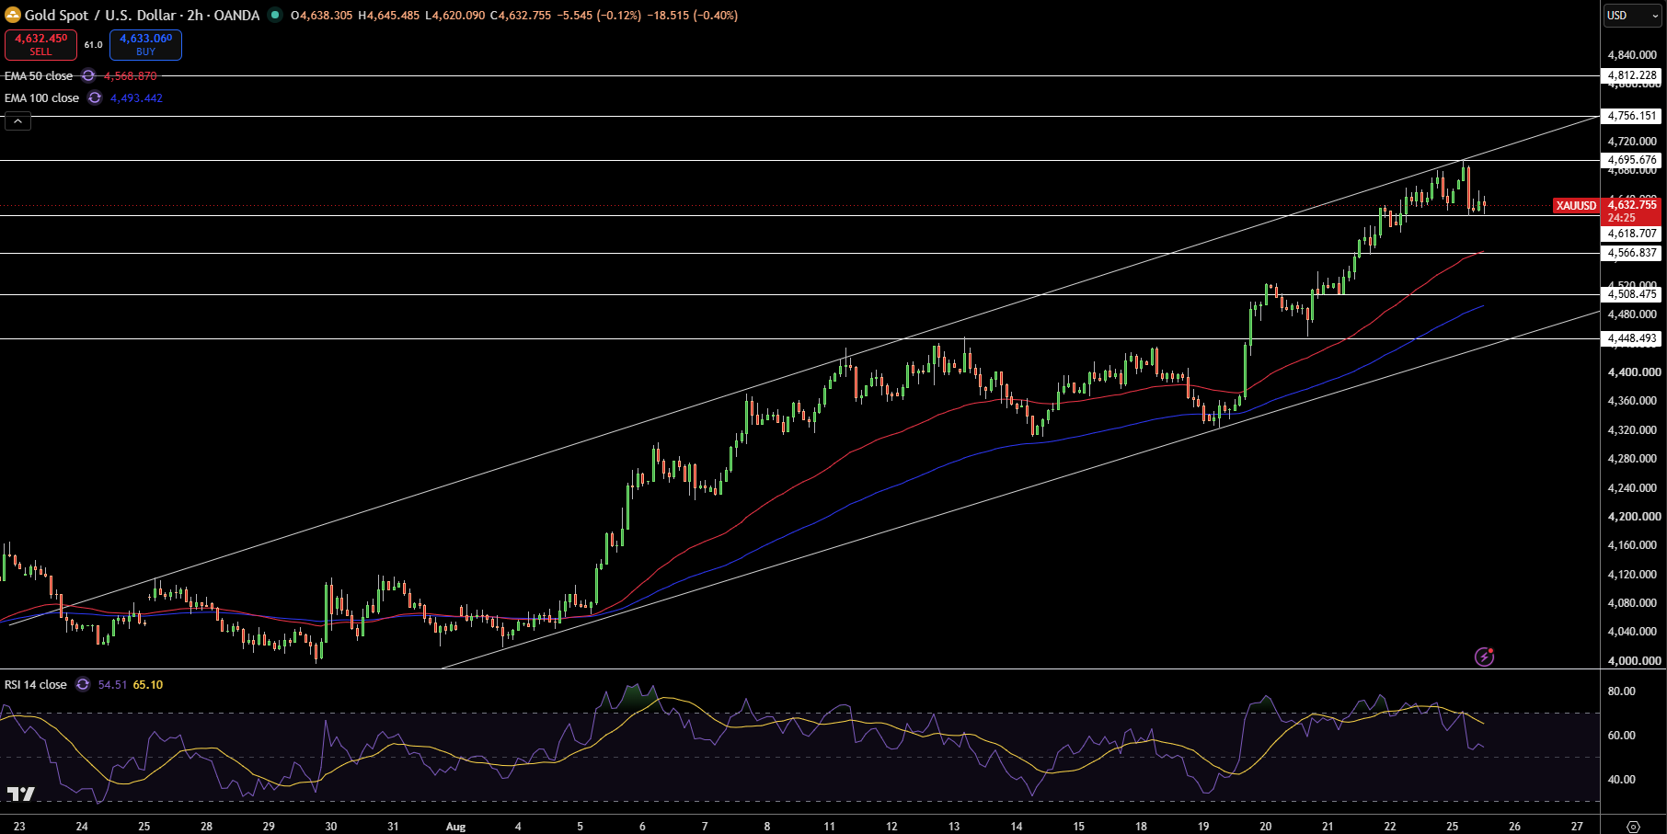The image size is (1667, 834).
Task: Click the Gold Spot symbol logo icon
Action: [x=13, y=15]
